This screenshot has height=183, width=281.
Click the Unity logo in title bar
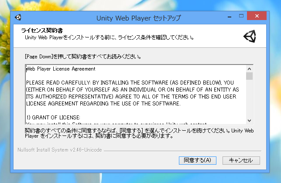[x=18, y=17]
